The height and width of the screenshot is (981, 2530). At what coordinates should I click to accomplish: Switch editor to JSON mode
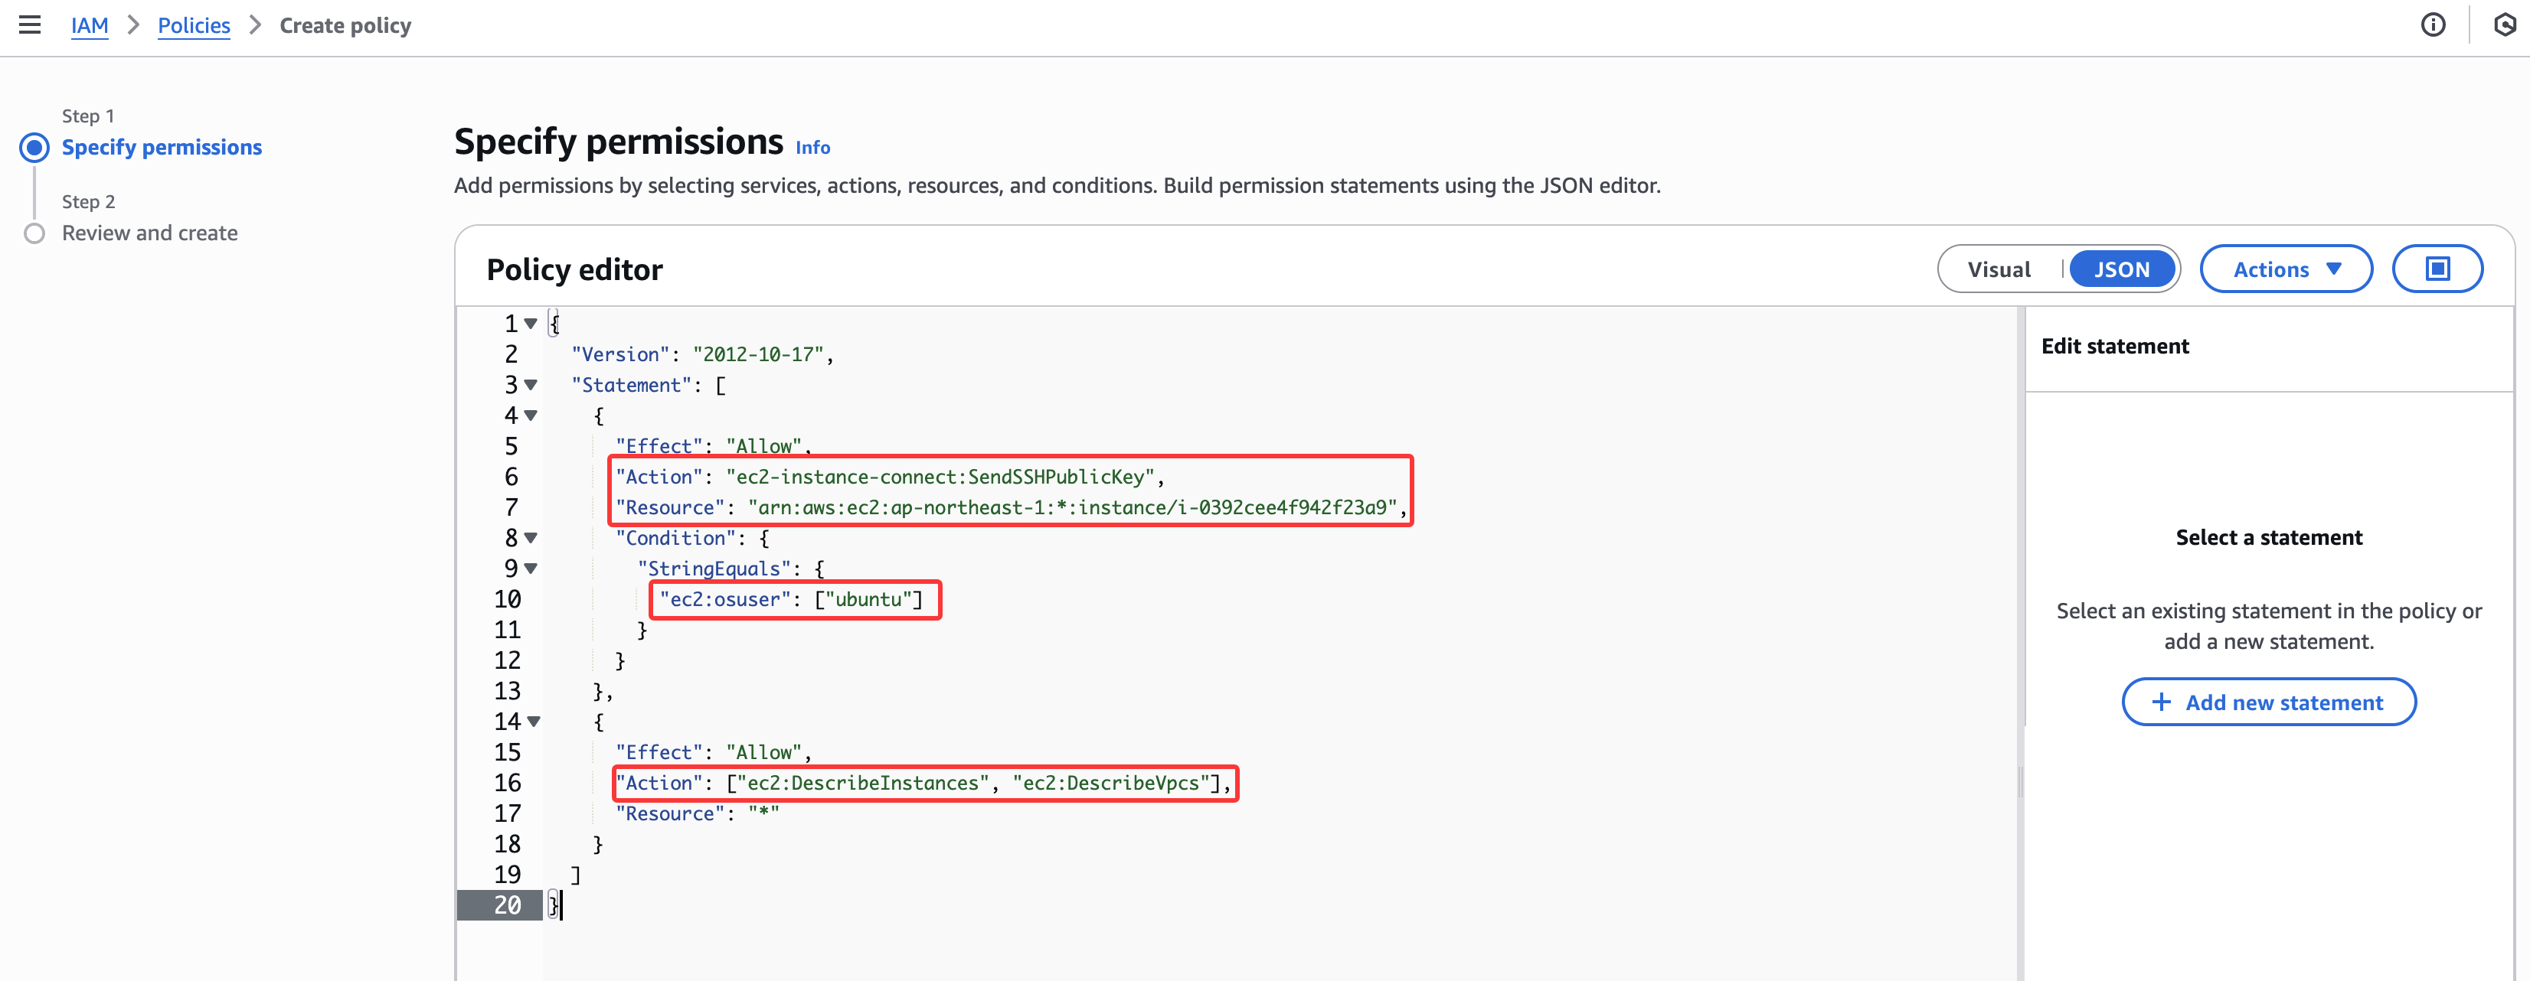[x=2121, y=270]
